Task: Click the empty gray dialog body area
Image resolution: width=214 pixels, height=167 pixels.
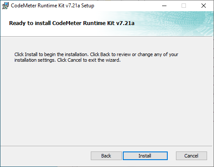Action: pyautogui.click(x=107, y=104)
